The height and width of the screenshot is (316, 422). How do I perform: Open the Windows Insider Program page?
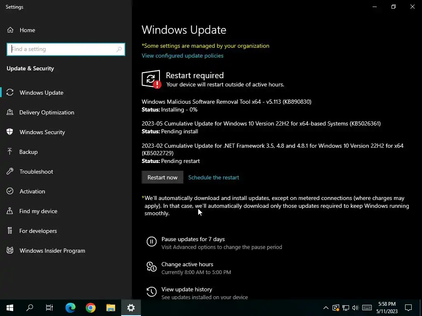tap(66, 251)
